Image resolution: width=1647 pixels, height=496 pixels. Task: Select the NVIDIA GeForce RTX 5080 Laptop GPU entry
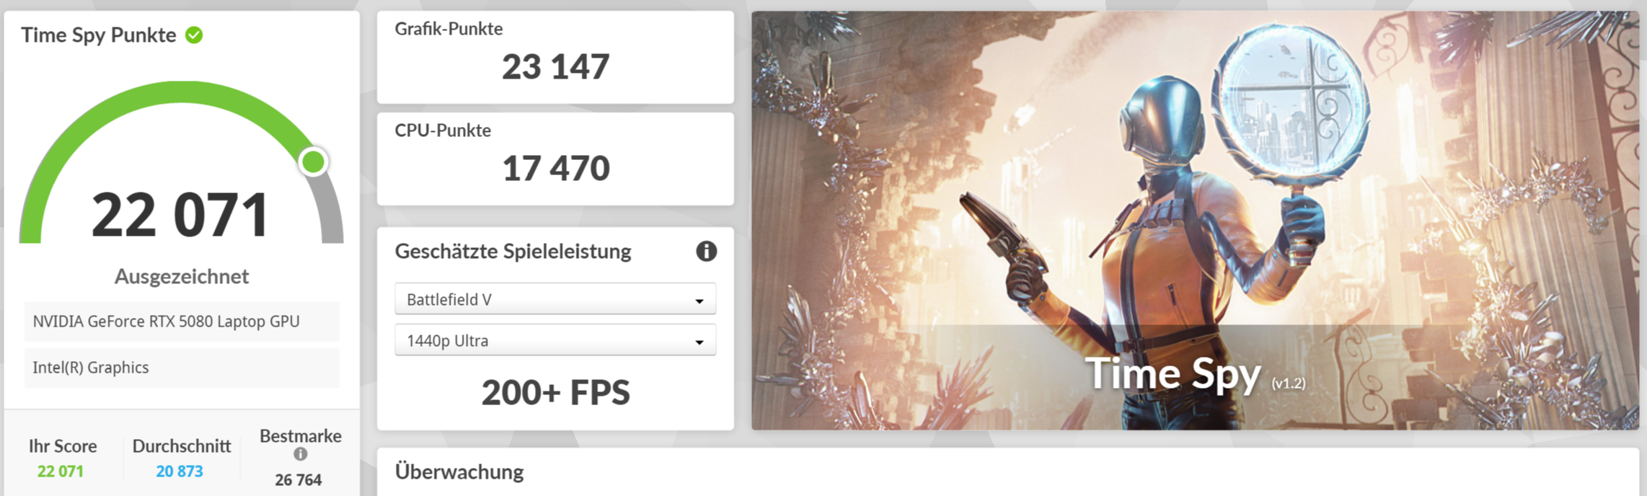pyautogui.click(x=182, y=322)
